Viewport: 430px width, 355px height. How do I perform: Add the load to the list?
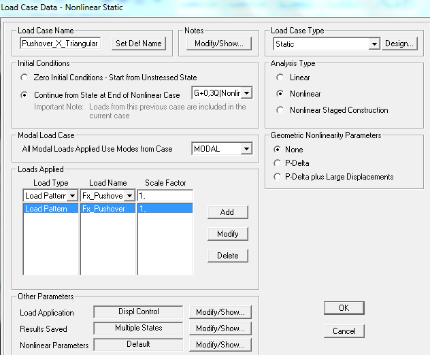click(x=228, y=212)
